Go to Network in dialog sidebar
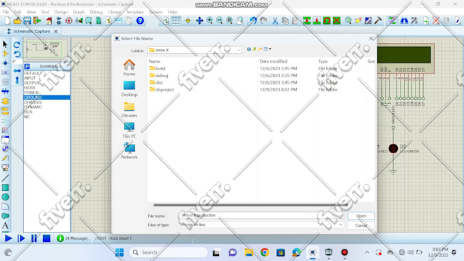The width and height of the screenshot is (464, 261). click(130, 151)
